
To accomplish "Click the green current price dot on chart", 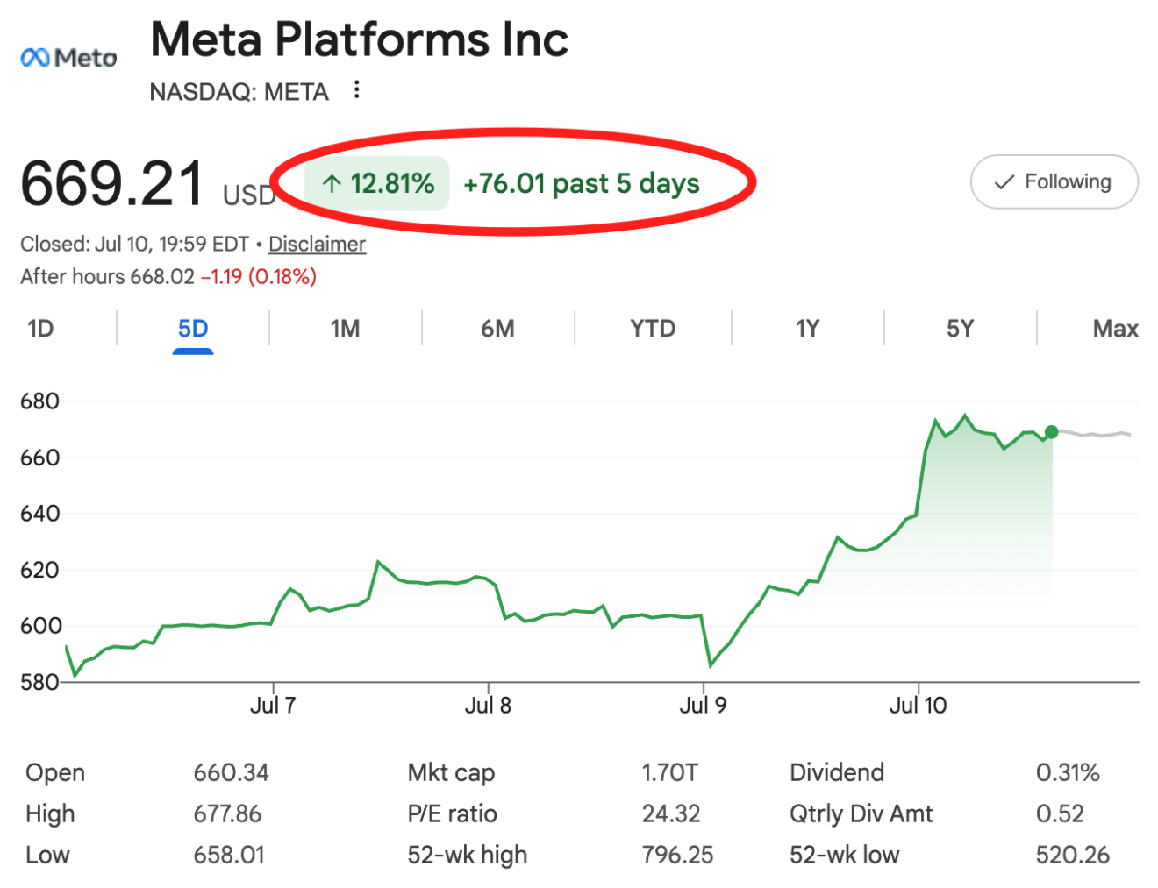I will click(x=1051, y=431).
